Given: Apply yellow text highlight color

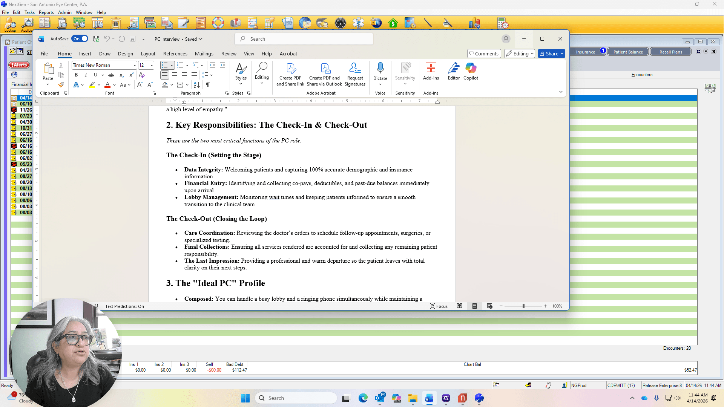Looking at the screenshot, I should pyautogui.click(x=92, y=85).
